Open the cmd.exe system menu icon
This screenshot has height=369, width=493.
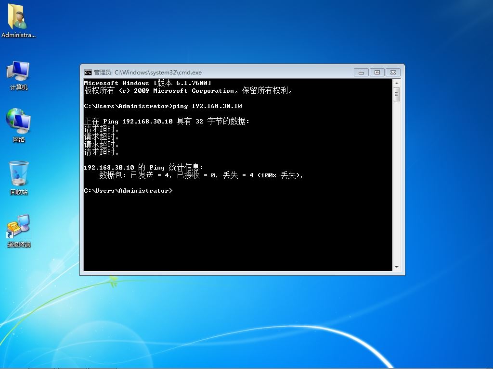coord(88,73)
